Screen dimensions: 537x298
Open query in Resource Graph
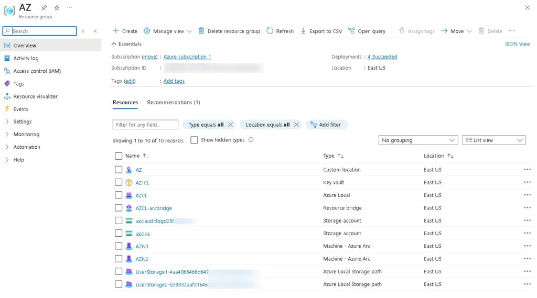[x=367, y=31]
